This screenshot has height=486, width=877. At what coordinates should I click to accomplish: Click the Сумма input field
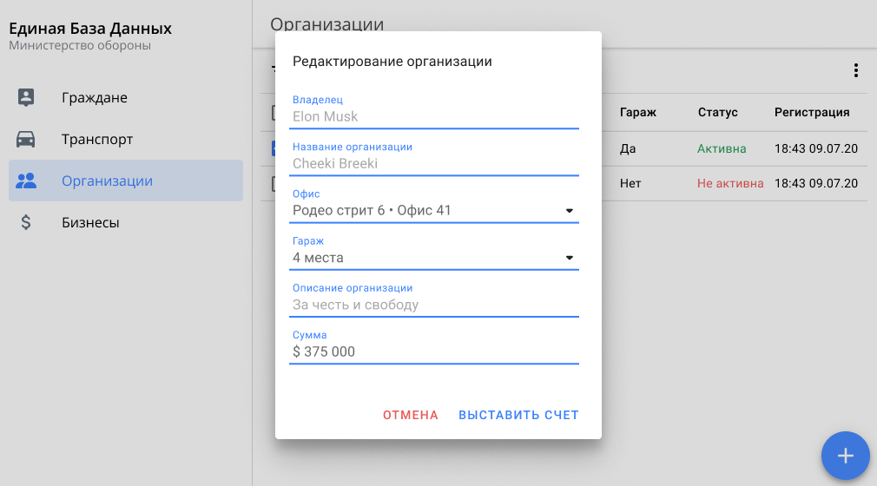(434, 351)
